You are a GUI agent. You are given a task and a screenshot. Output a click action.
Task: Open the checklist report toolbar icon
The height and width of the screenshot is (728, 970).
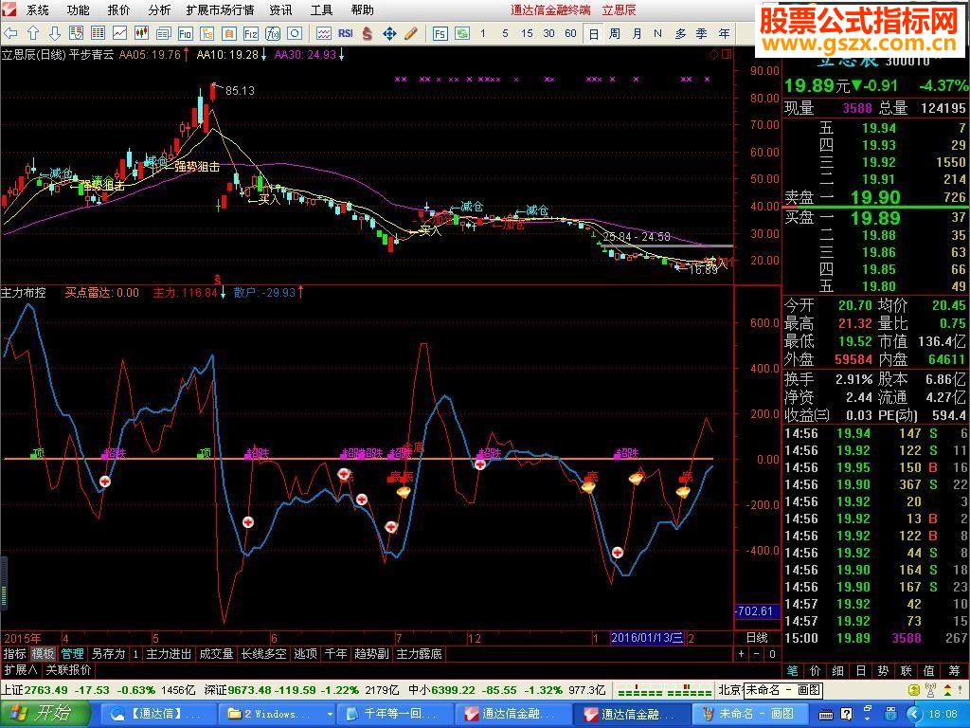(x=76, y=33)
